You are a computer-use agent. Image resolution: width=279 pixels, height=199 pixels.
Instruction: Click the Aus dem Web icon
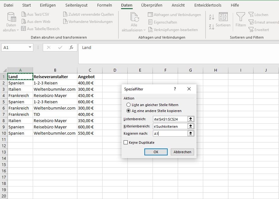24,22
